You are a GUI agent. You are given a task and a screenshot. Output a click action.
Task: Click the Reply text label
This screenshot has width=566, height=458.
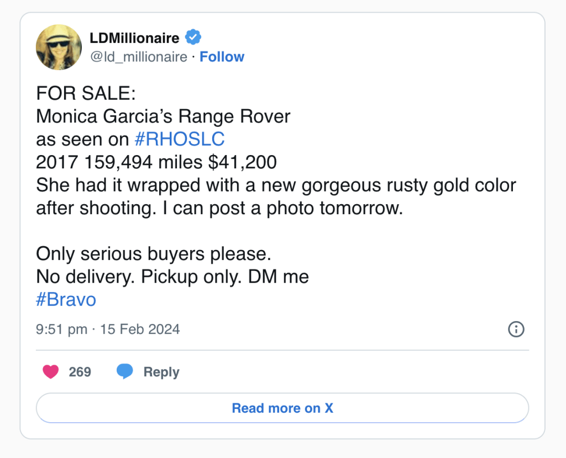coord(161,372)
